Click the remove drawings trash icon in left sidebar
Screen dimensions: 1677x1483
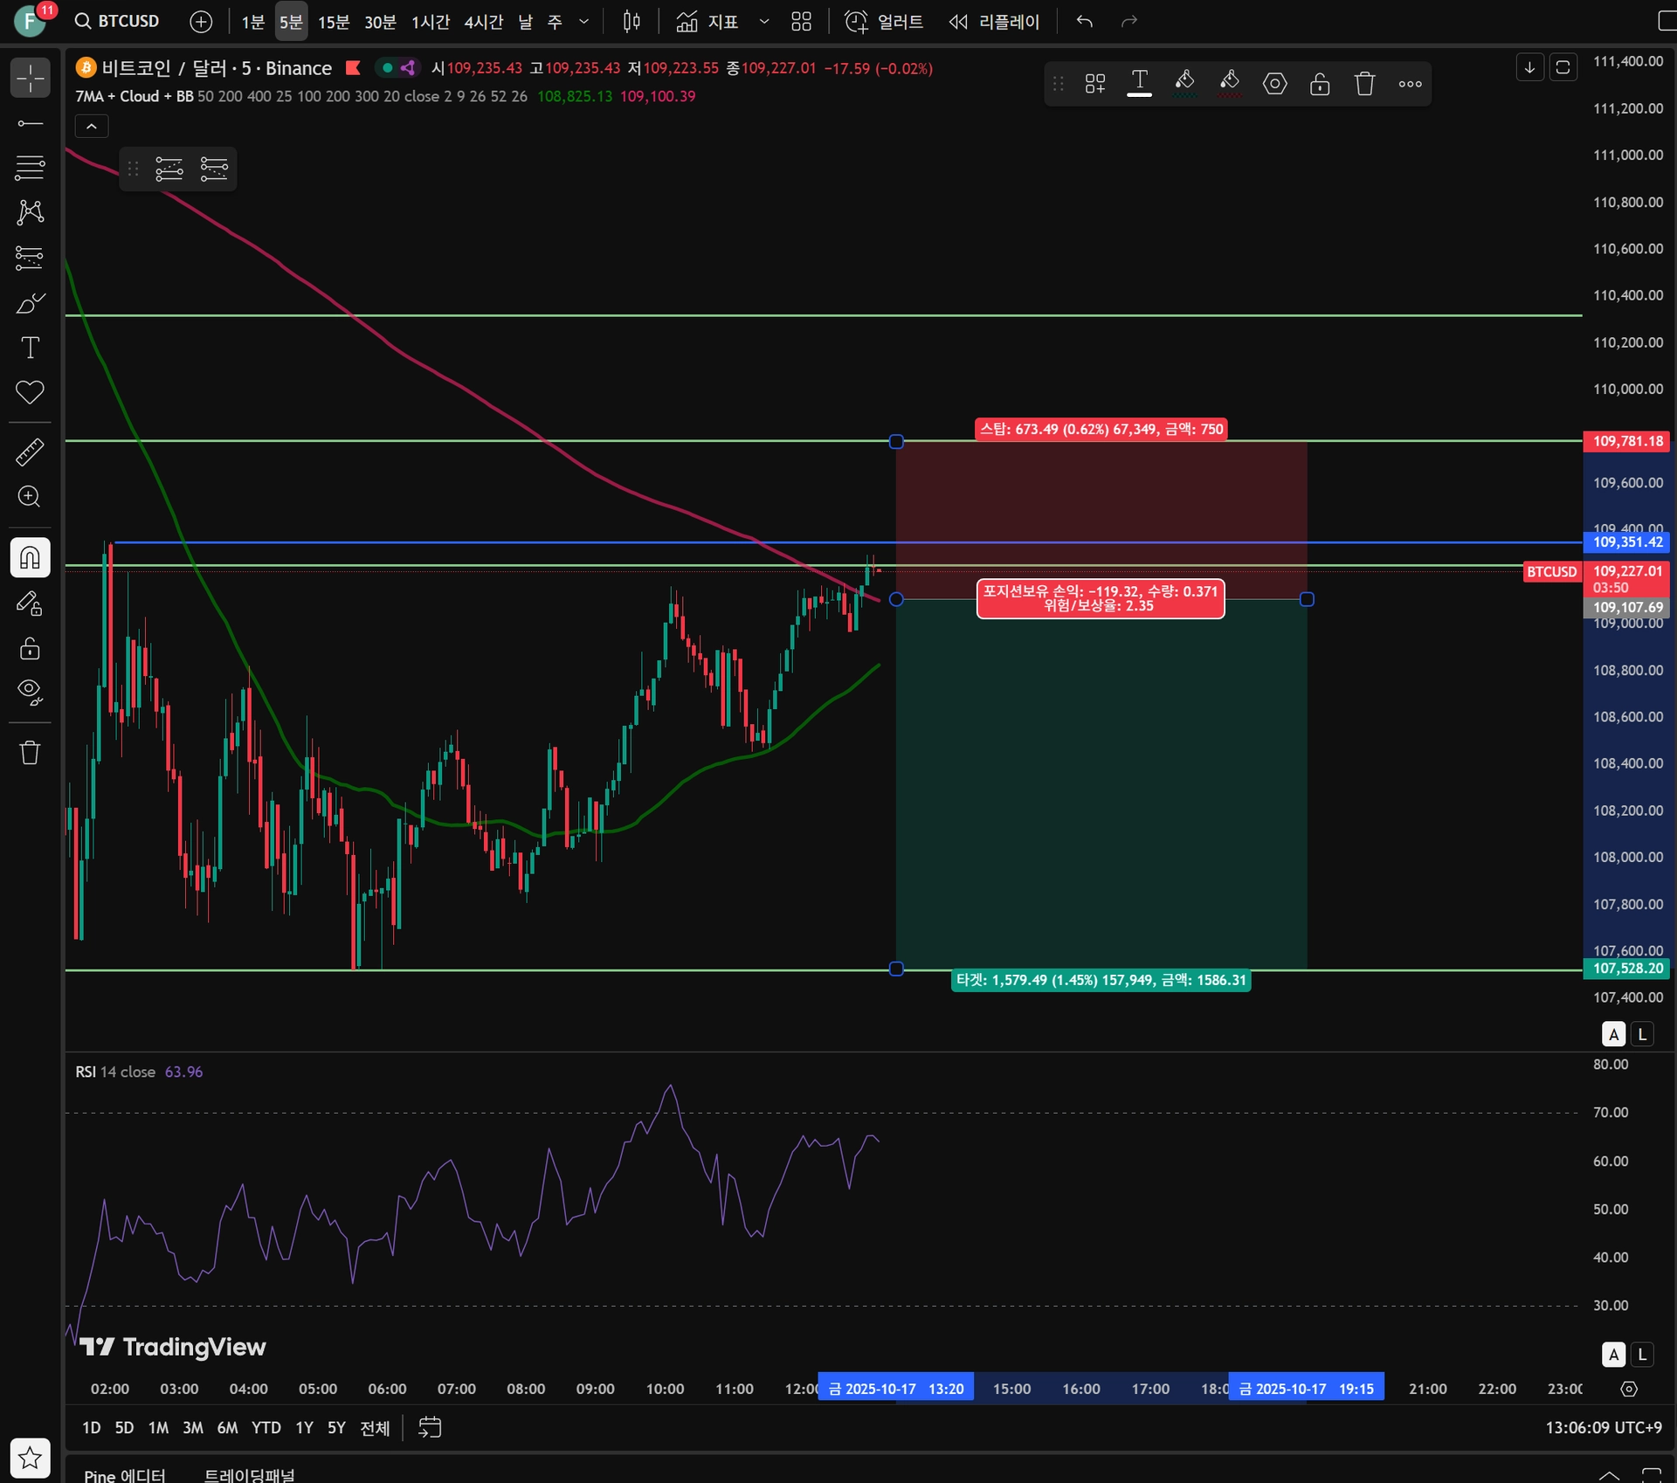point(30,753)
